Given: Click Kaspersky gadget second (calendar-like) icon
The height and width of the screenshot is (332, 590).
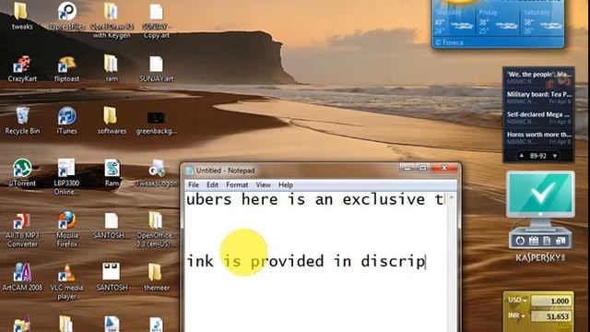Looking at the screenshot, I should pyautogui.click(x=534, y=241).
